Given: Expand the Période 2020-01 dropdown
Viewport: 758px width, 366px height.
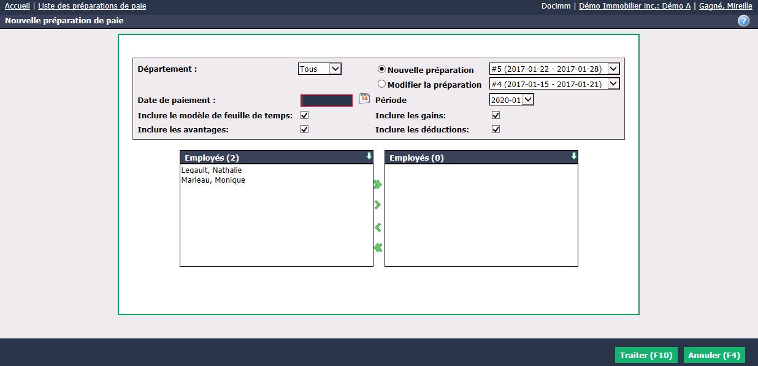Looking at the screenshot, I should click(x=511, y=99).
